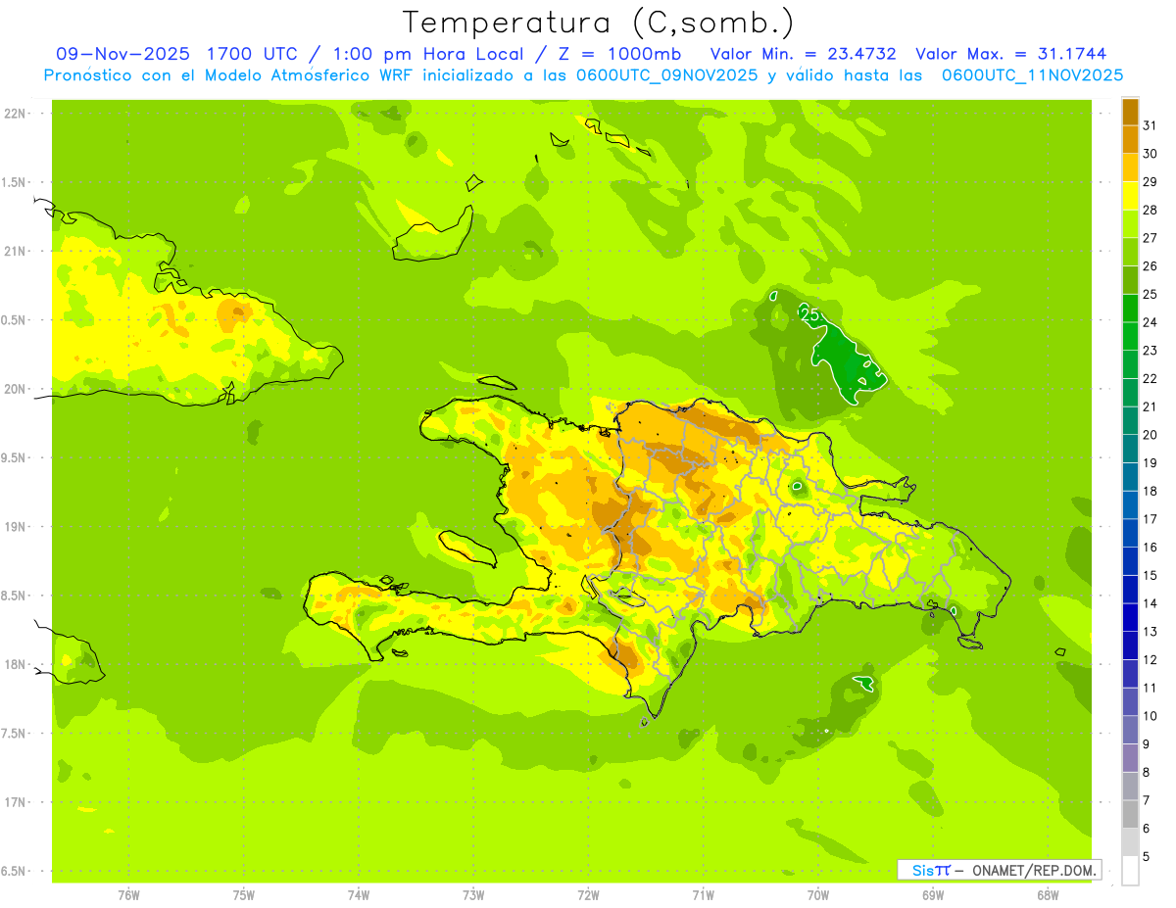Click the 21N latitude axis label
The image size is (1176, 908).
click(x=16, y=251)
